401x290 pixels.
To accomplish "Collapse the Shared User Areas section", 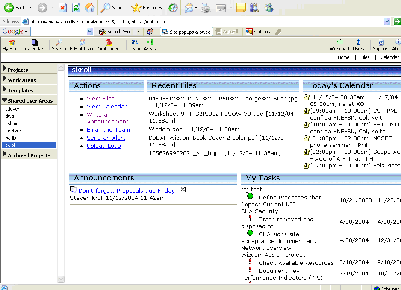I will (x=29, y=100).
